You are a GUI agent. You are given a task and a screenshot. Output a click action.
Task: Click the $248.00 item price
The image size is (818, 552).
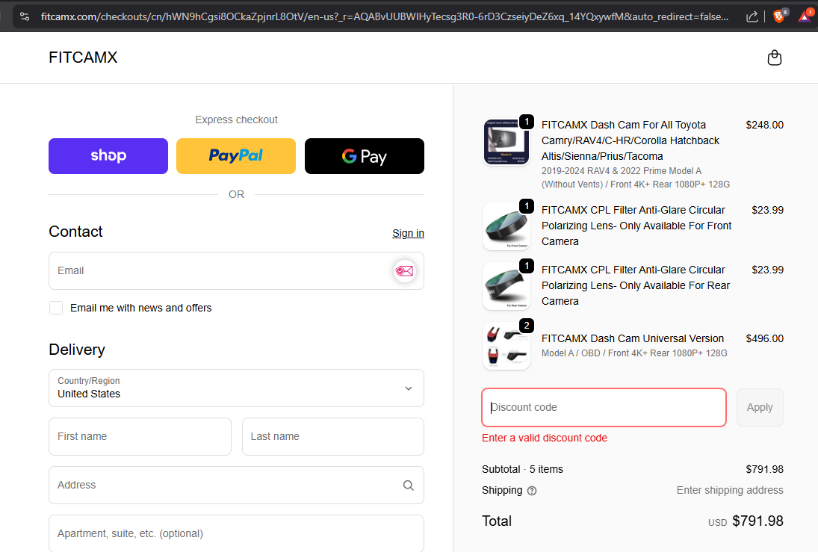(x=764, y=125)
